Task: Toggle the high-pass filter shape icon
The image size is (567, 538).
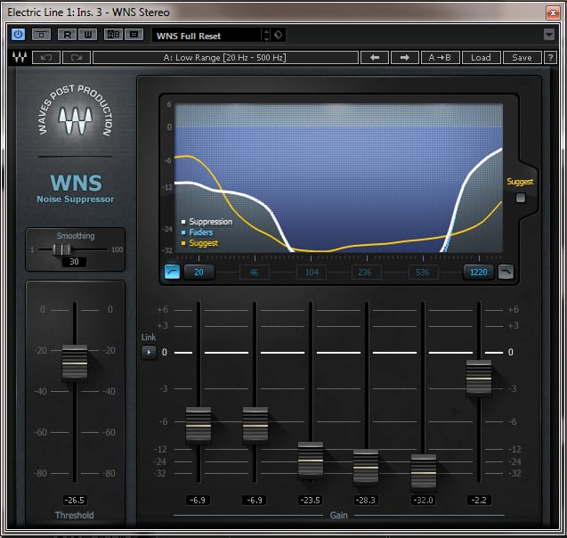Action: pyautogui.click(x=172, y=272)
